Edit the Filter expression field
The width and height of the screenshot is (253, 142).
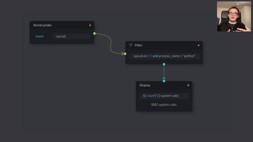pos(164,56)
